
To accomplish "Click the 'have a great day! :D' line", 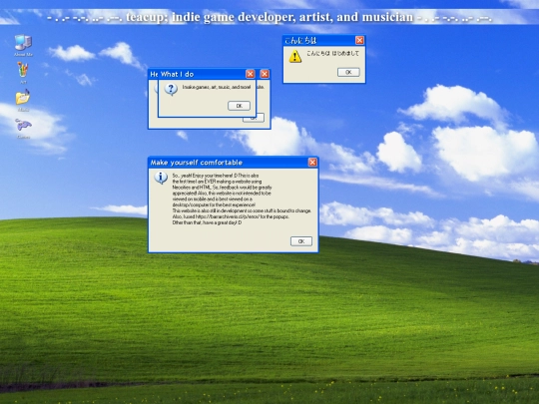I will (x=207, y=222).
